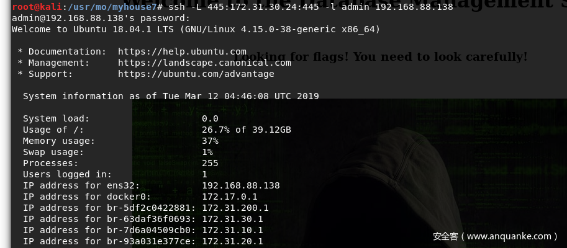Click the ens32 IP address 192.168.88.138
567x248 pixels.
click(x=241, y=185)
